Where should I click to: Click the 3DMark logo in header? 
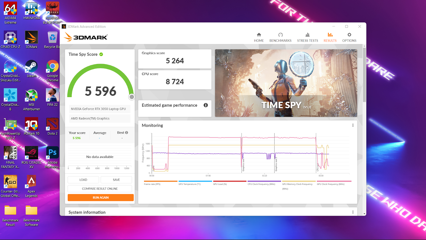tap(86, 37)
